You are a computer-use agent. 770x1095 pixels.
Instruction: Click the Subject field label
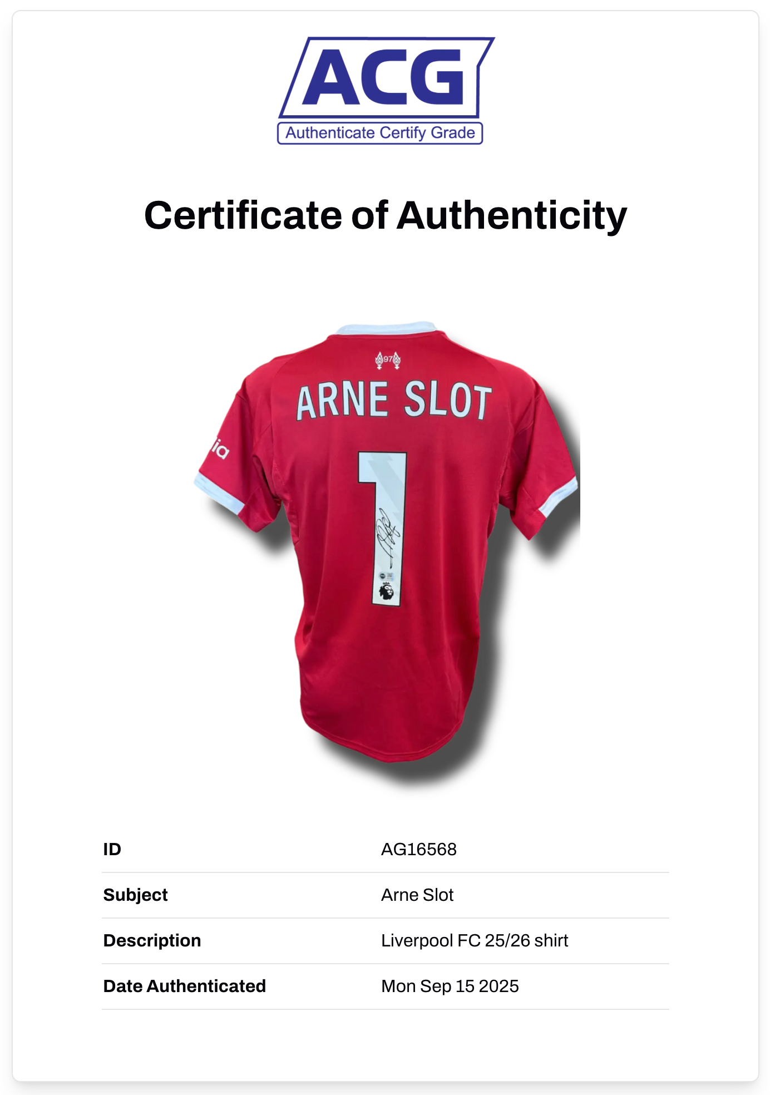point(135,895)
